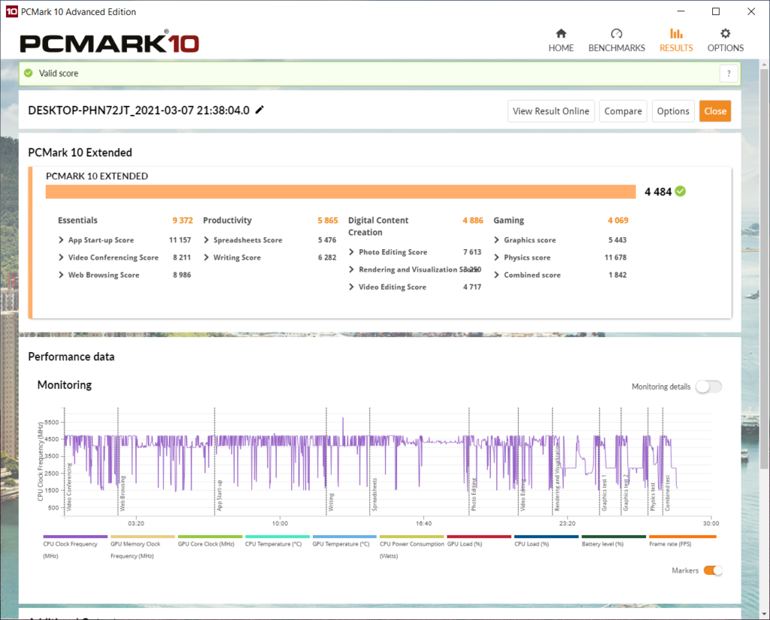Toggle the CPU Temperature legend swatch
770x620 pixels.
[277, 536]
